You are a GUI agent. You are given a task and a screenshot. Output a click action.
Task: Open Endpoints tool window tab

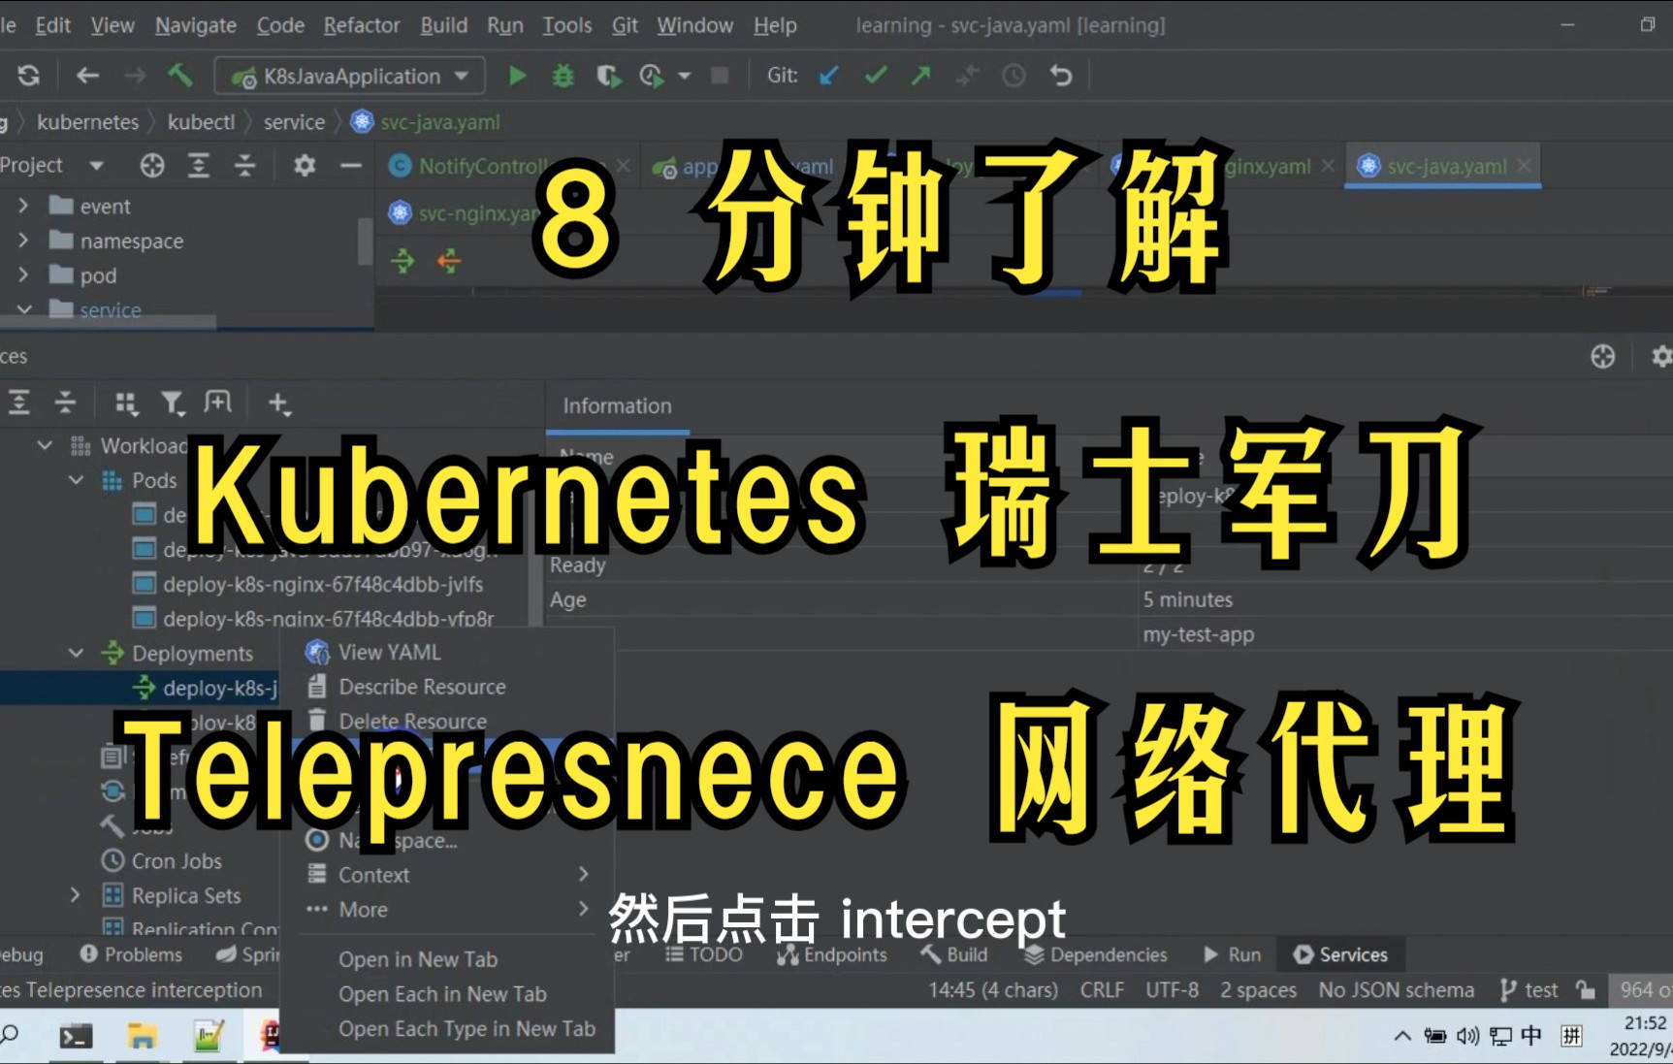click(832, 954)
